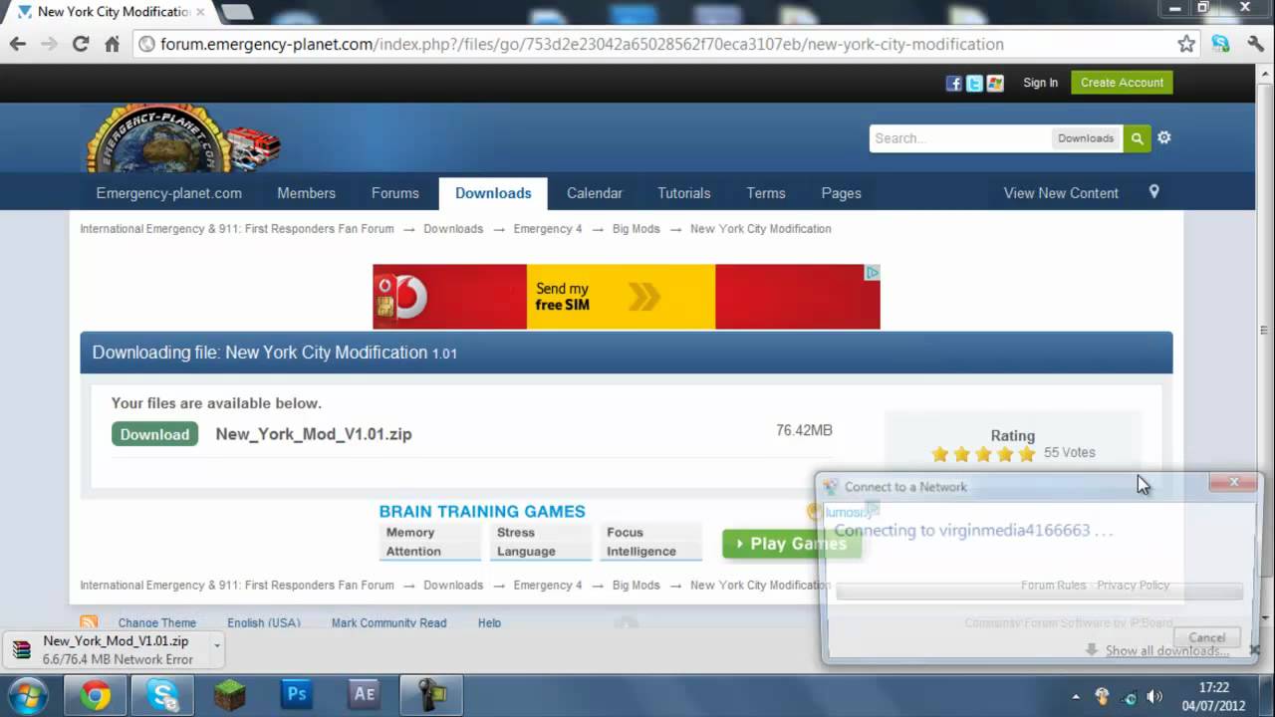This screenshot has height=717, width=1275.
Task: Open the Terms nav item
Action: coord(766,193)
